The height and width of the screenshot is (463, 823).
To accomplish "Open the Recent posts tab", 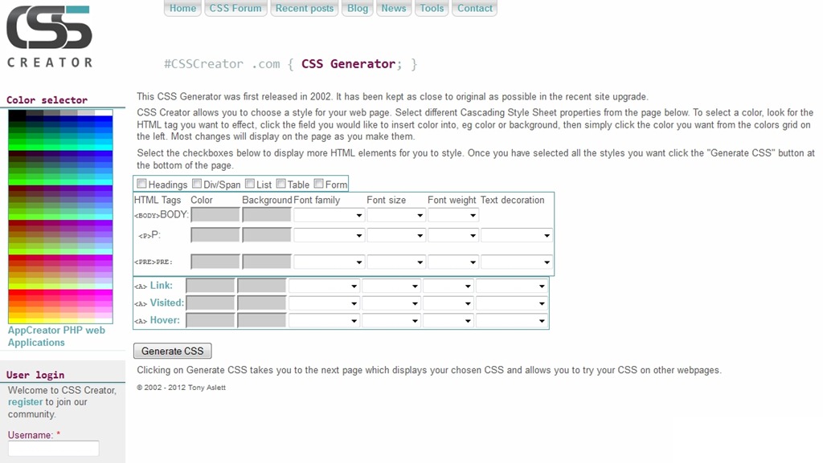I will 305,8.
